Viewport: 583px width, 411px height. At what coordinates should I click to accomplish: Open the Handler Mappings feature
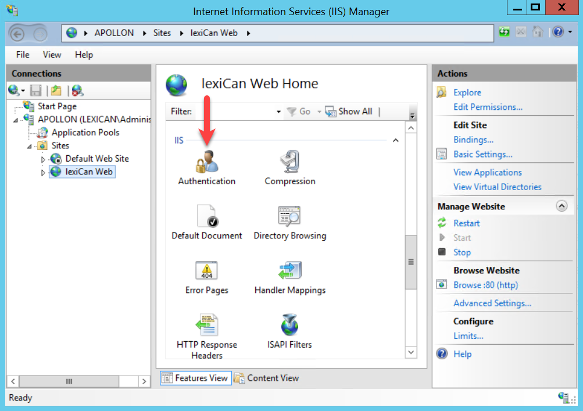point(289,271)
